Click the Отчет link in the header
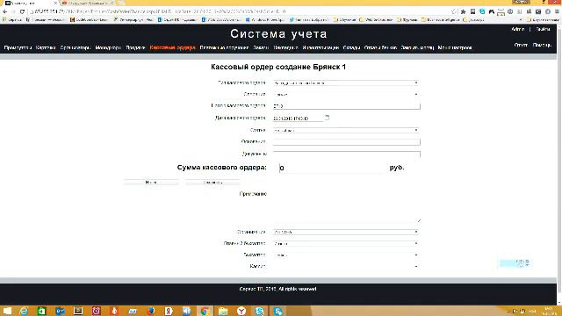 521,45
